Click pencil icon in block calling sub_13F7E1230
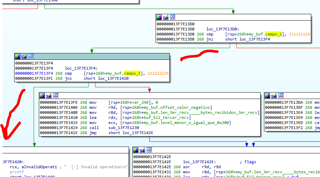320x177 pixels. pos(49,96)
